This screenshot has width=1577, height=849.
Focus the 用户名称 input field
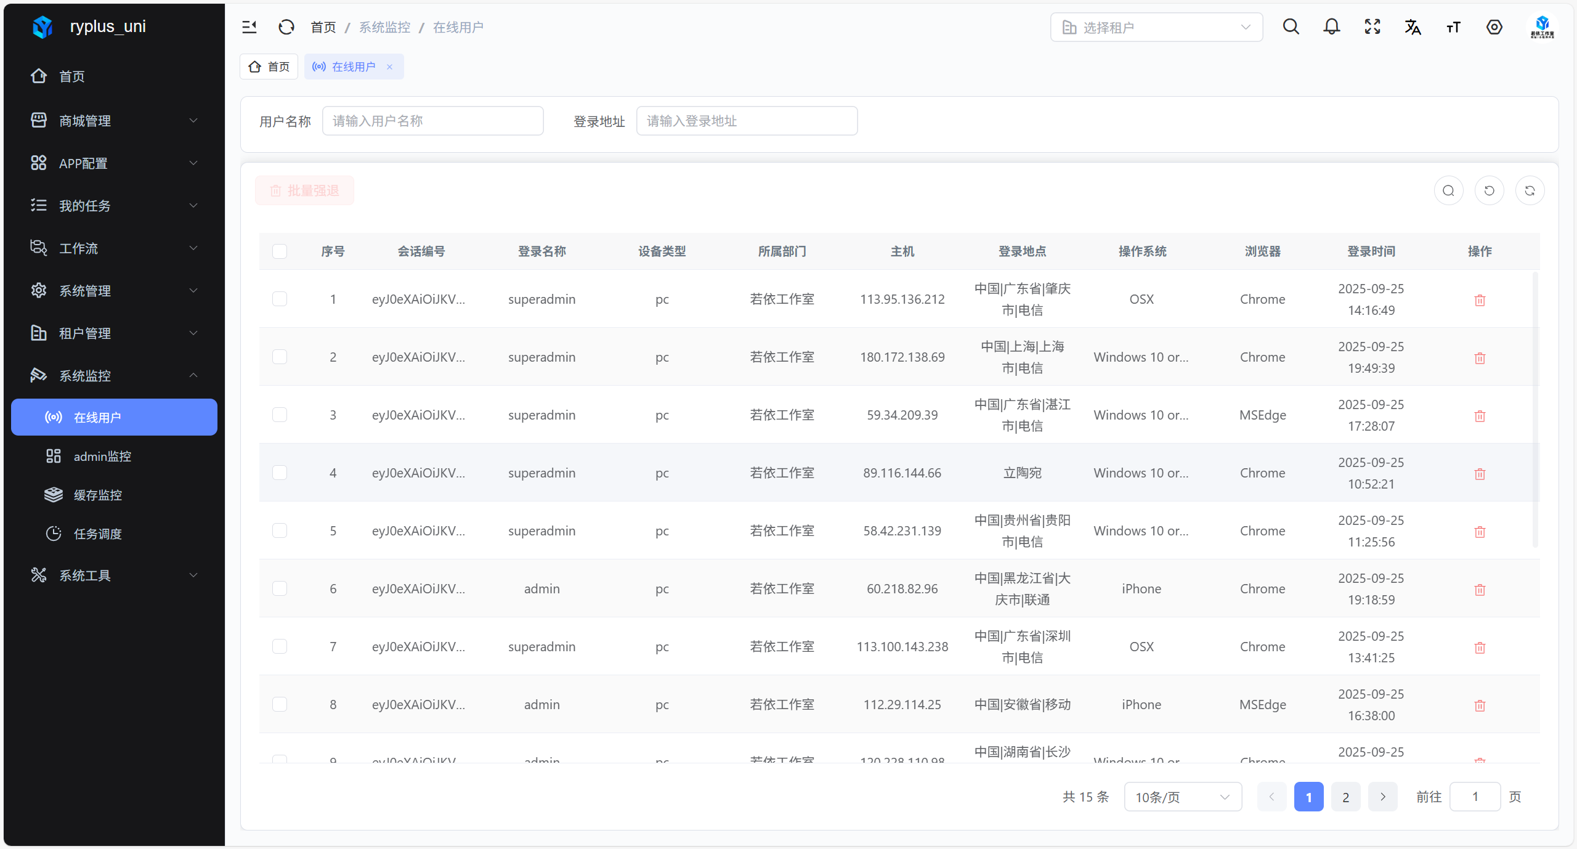432,121
